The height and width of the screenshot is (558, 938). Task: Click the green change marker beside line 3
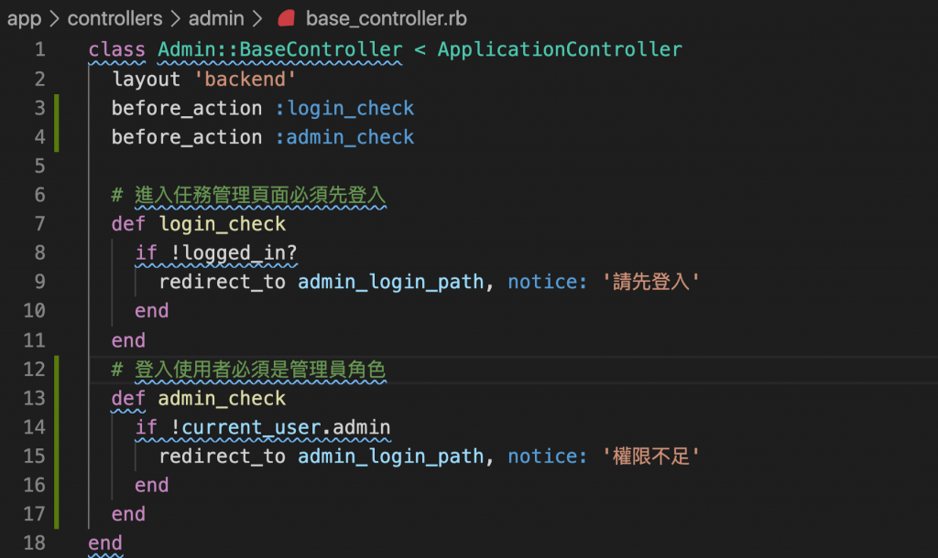pos(57,109)
